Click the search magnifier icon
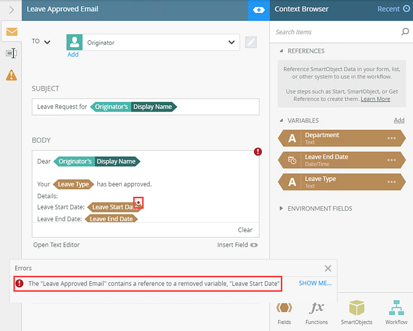Viewport: 413px width, 331px height. click(x=405, y=32)
